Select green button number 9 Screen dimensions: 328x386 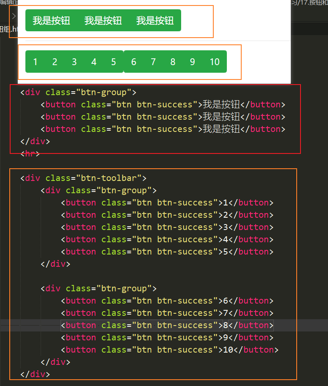point(193,62)
